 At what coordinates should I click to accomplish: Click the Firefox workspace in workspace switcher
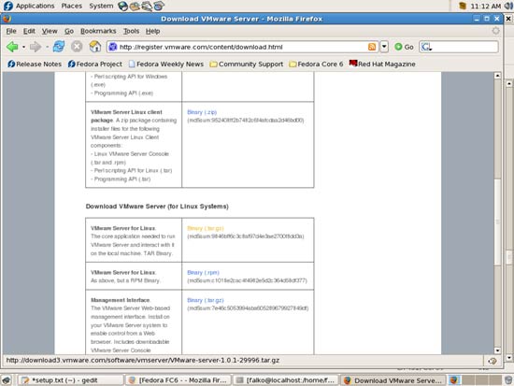(x=454, y=380)
